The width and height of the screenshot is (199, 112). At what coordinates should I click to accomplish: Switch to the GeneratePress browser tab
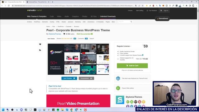click(x=38, y=2)
